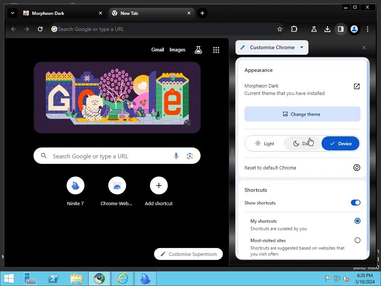Select Device colour mode

[340, 143]
